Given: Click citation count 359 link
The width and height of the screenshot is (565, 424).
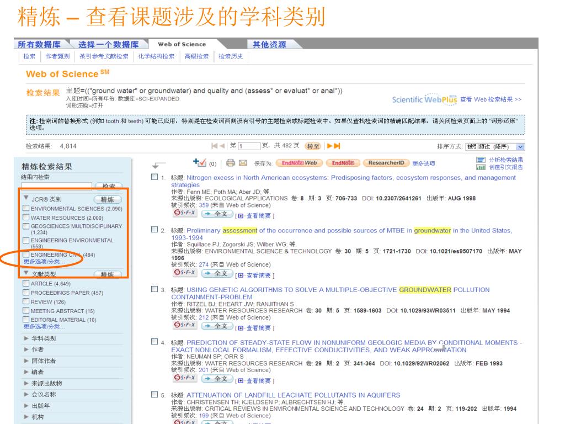Looking at the screenshot, I should (x=204, y=205).
